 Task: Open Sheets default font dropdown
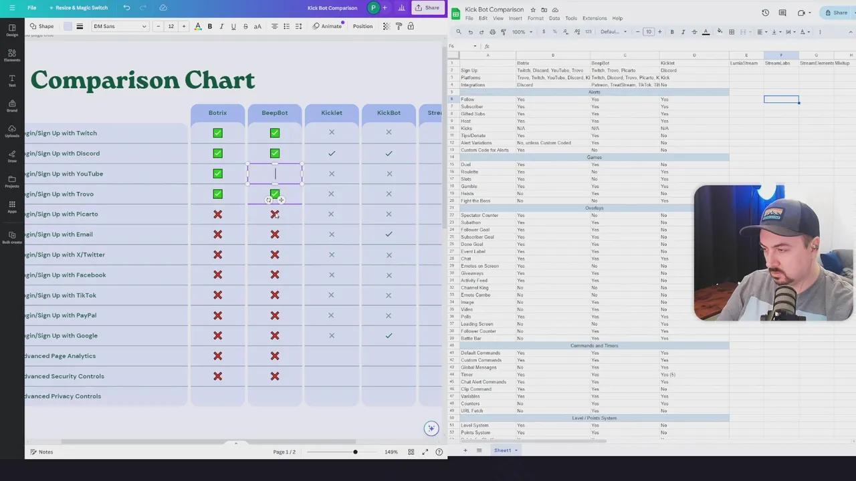[613, 31]
